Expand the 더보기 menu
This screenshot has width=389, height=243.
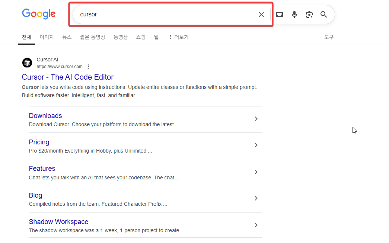tap(179, 37)
